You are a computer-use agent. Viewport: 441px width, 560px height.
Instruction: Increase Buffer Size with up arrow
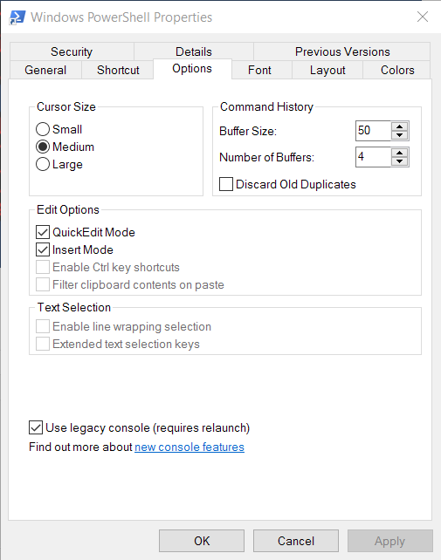pos(399,126)
